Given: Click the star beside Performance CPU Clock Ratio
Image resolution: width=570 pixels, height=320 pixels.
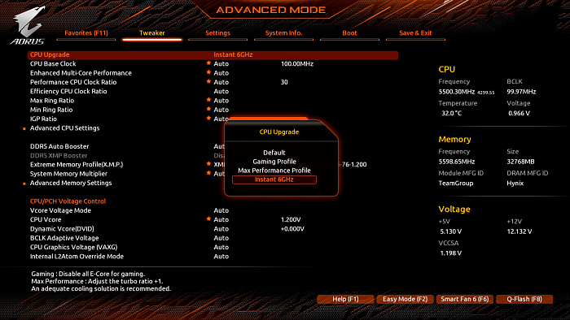Looking at the screenshot, I should pyautogui.click(x=208, y=81).
